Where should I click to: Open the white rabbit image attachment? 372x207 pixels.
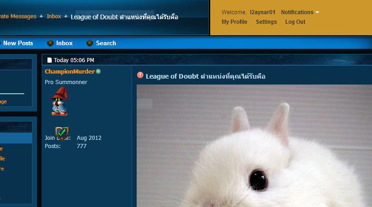(x=255, y=146)
